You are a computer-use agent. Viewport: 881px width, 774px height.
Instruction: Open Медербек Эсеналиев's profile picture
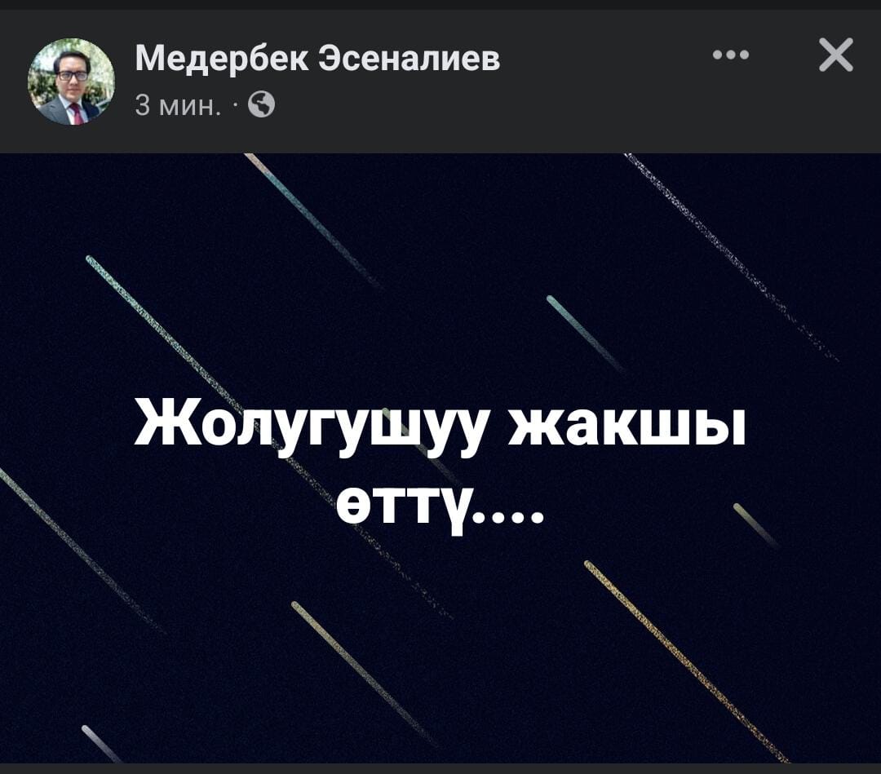pos(71,82)
